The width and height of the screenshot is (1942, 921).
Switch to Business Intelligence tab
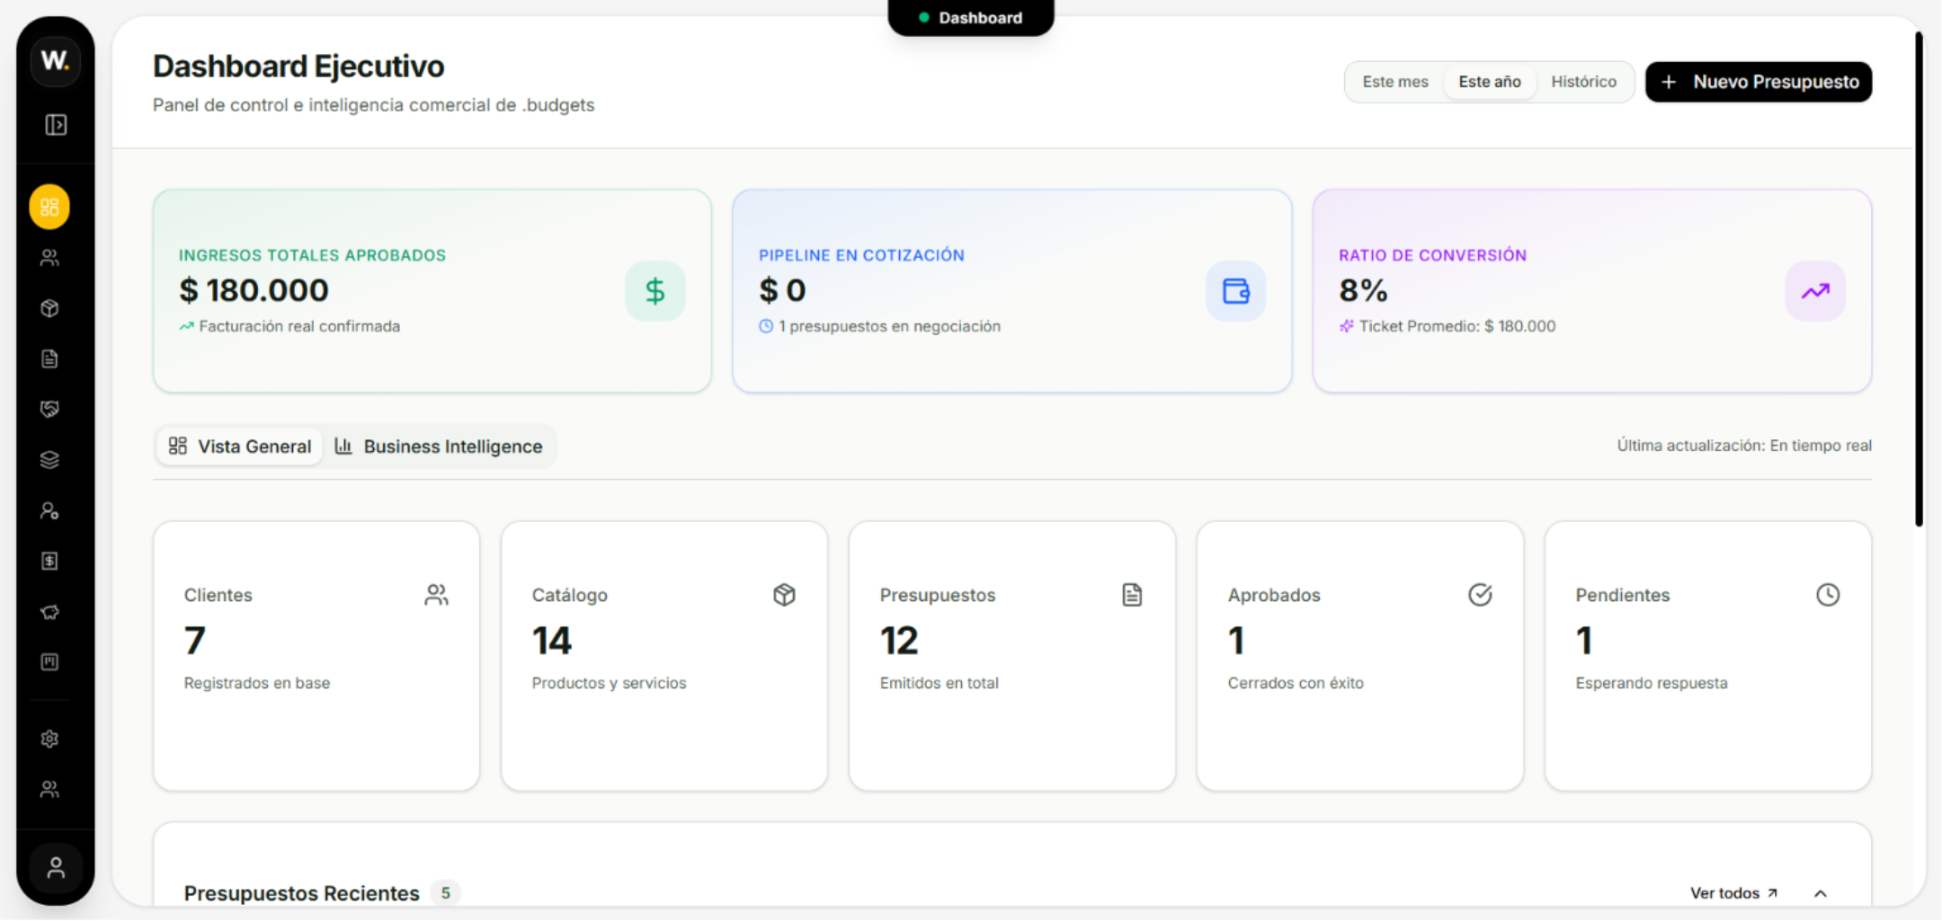[x=439, y=447]
